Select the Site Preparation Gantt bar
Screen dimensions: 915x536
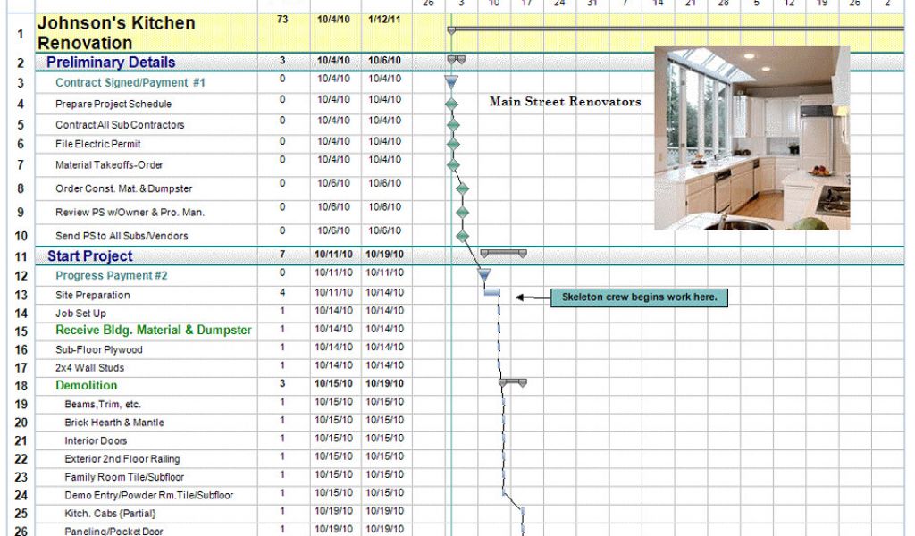pyautogui.click(x=491, y=293)
